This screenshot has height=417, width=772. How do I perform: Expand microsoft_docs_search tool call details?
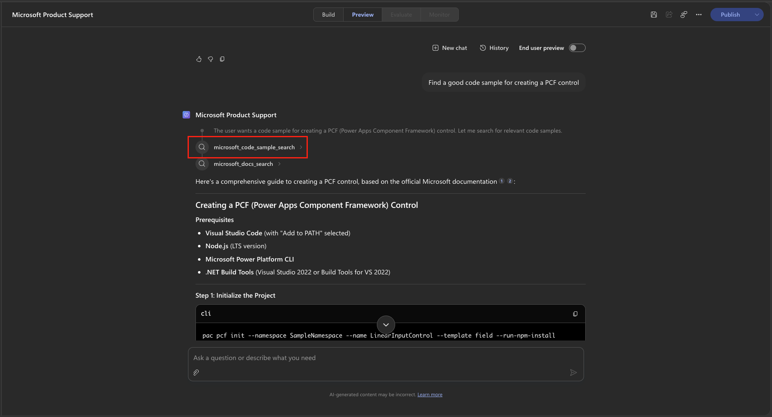tap(280, 164)
